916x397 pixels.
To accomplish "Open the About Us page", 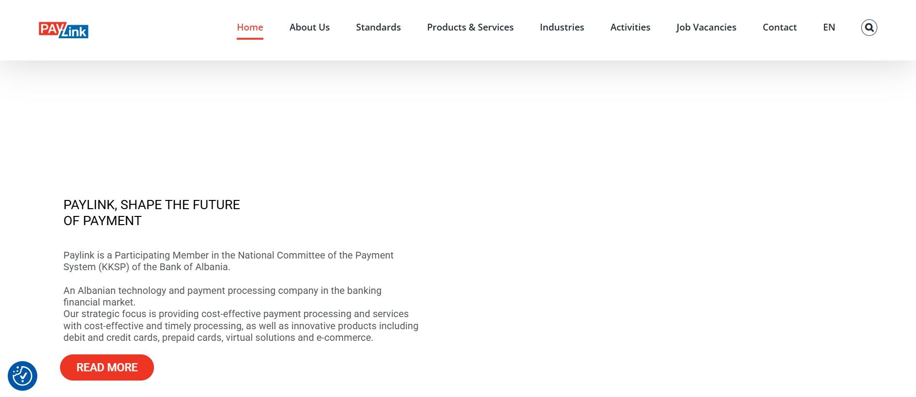I will 309,28.
